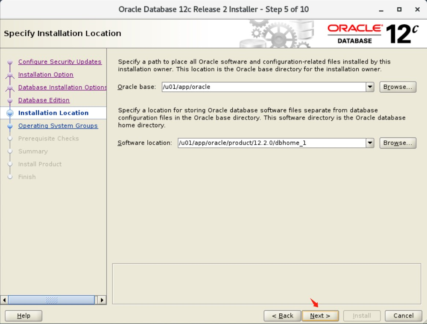Open the Oracle base dropdown list
The height and width of the screenshot is (324, 427).
pyautogui.click(x=370, y=87)
